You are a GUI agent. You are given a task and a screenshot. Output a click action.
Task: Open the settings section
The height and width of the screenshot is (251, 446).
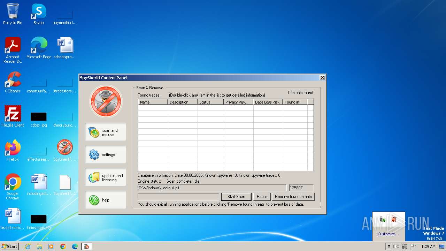(x=106, y=155)
